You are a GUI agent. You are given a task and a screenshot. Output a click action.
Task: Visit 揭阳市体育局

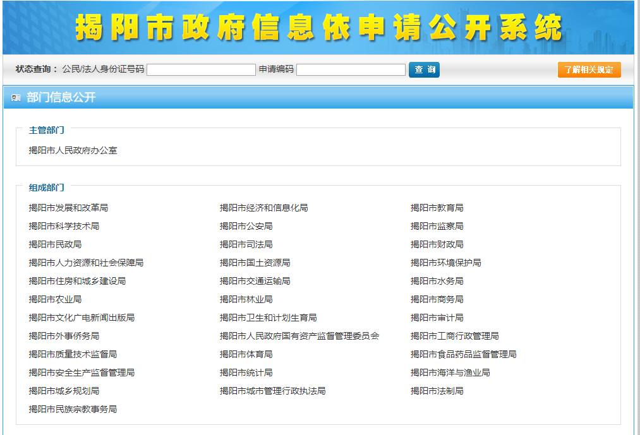pyautogui.click(x=246, y=355)
